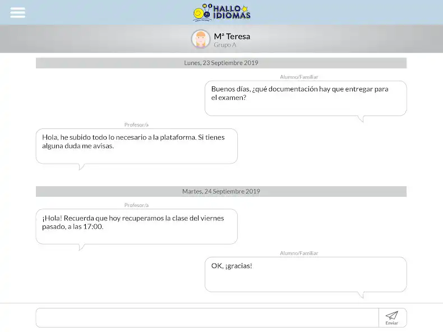Click the Alumno/Familiar label above 'OK, ¡gracias!'
The width and height of the screenshot is (443, 332).
tap(299, 253)
